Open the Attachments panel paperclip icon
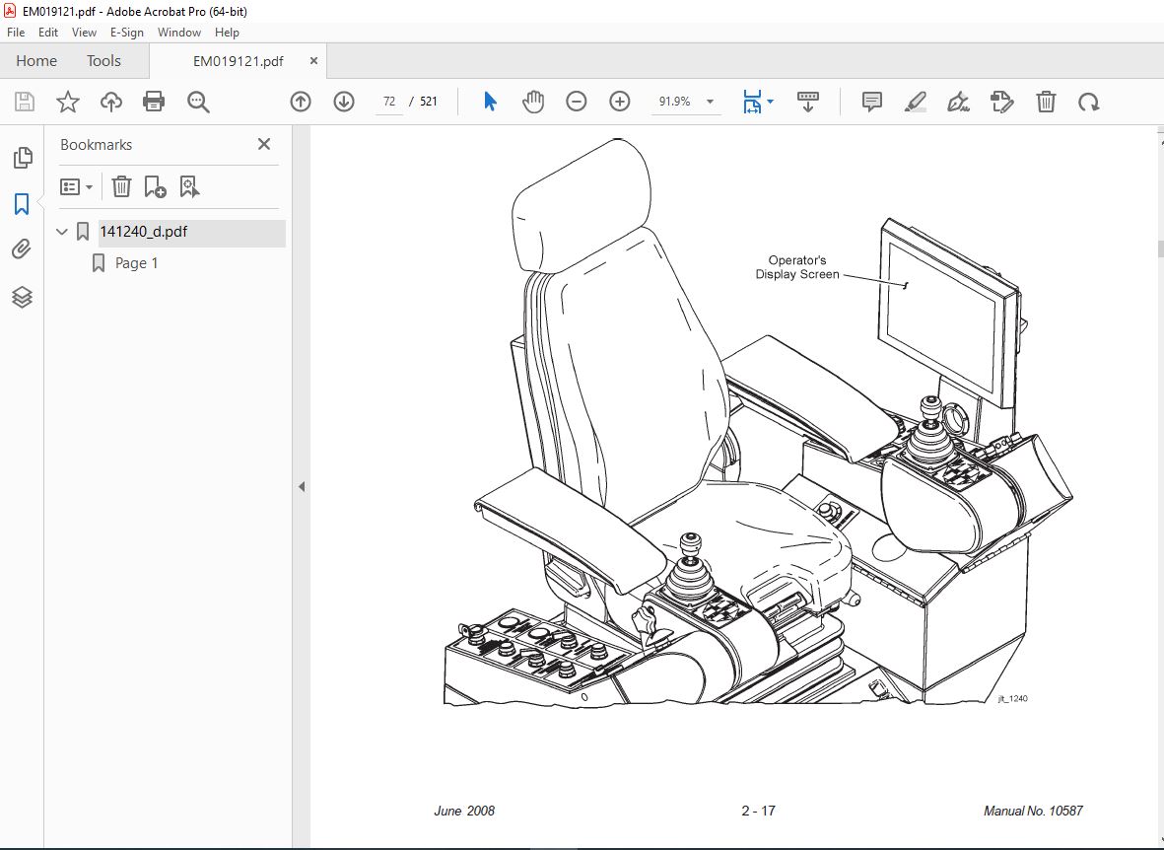 pos(22,248)
